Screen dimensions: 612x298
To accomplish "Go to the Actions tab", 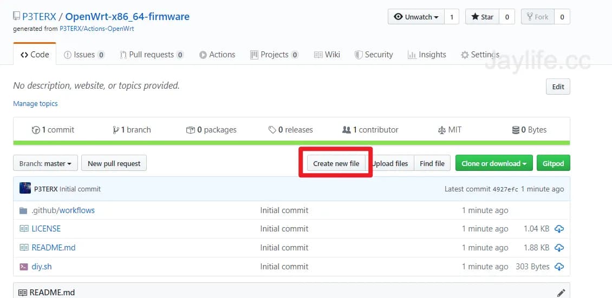I will tap(217, 55).
